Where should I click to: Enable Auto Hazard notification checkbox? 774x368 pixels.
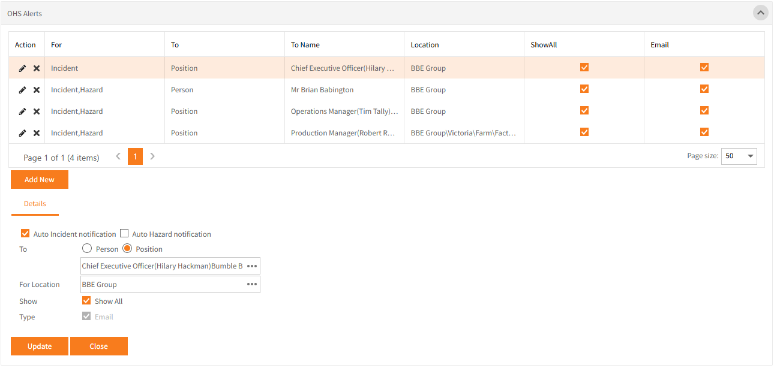(x=125, y=234)
